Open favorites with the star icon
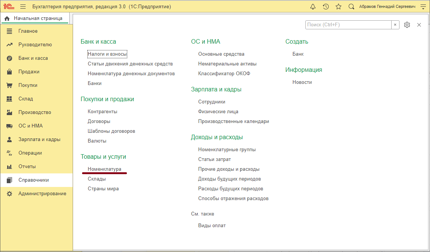This screenshot has height=252, width=430. point(338,6)
